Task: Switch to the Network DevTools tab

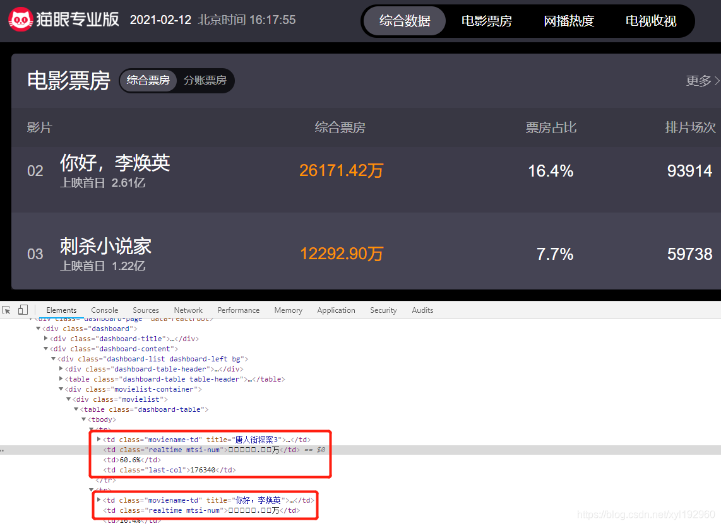Action: point(188,310)
